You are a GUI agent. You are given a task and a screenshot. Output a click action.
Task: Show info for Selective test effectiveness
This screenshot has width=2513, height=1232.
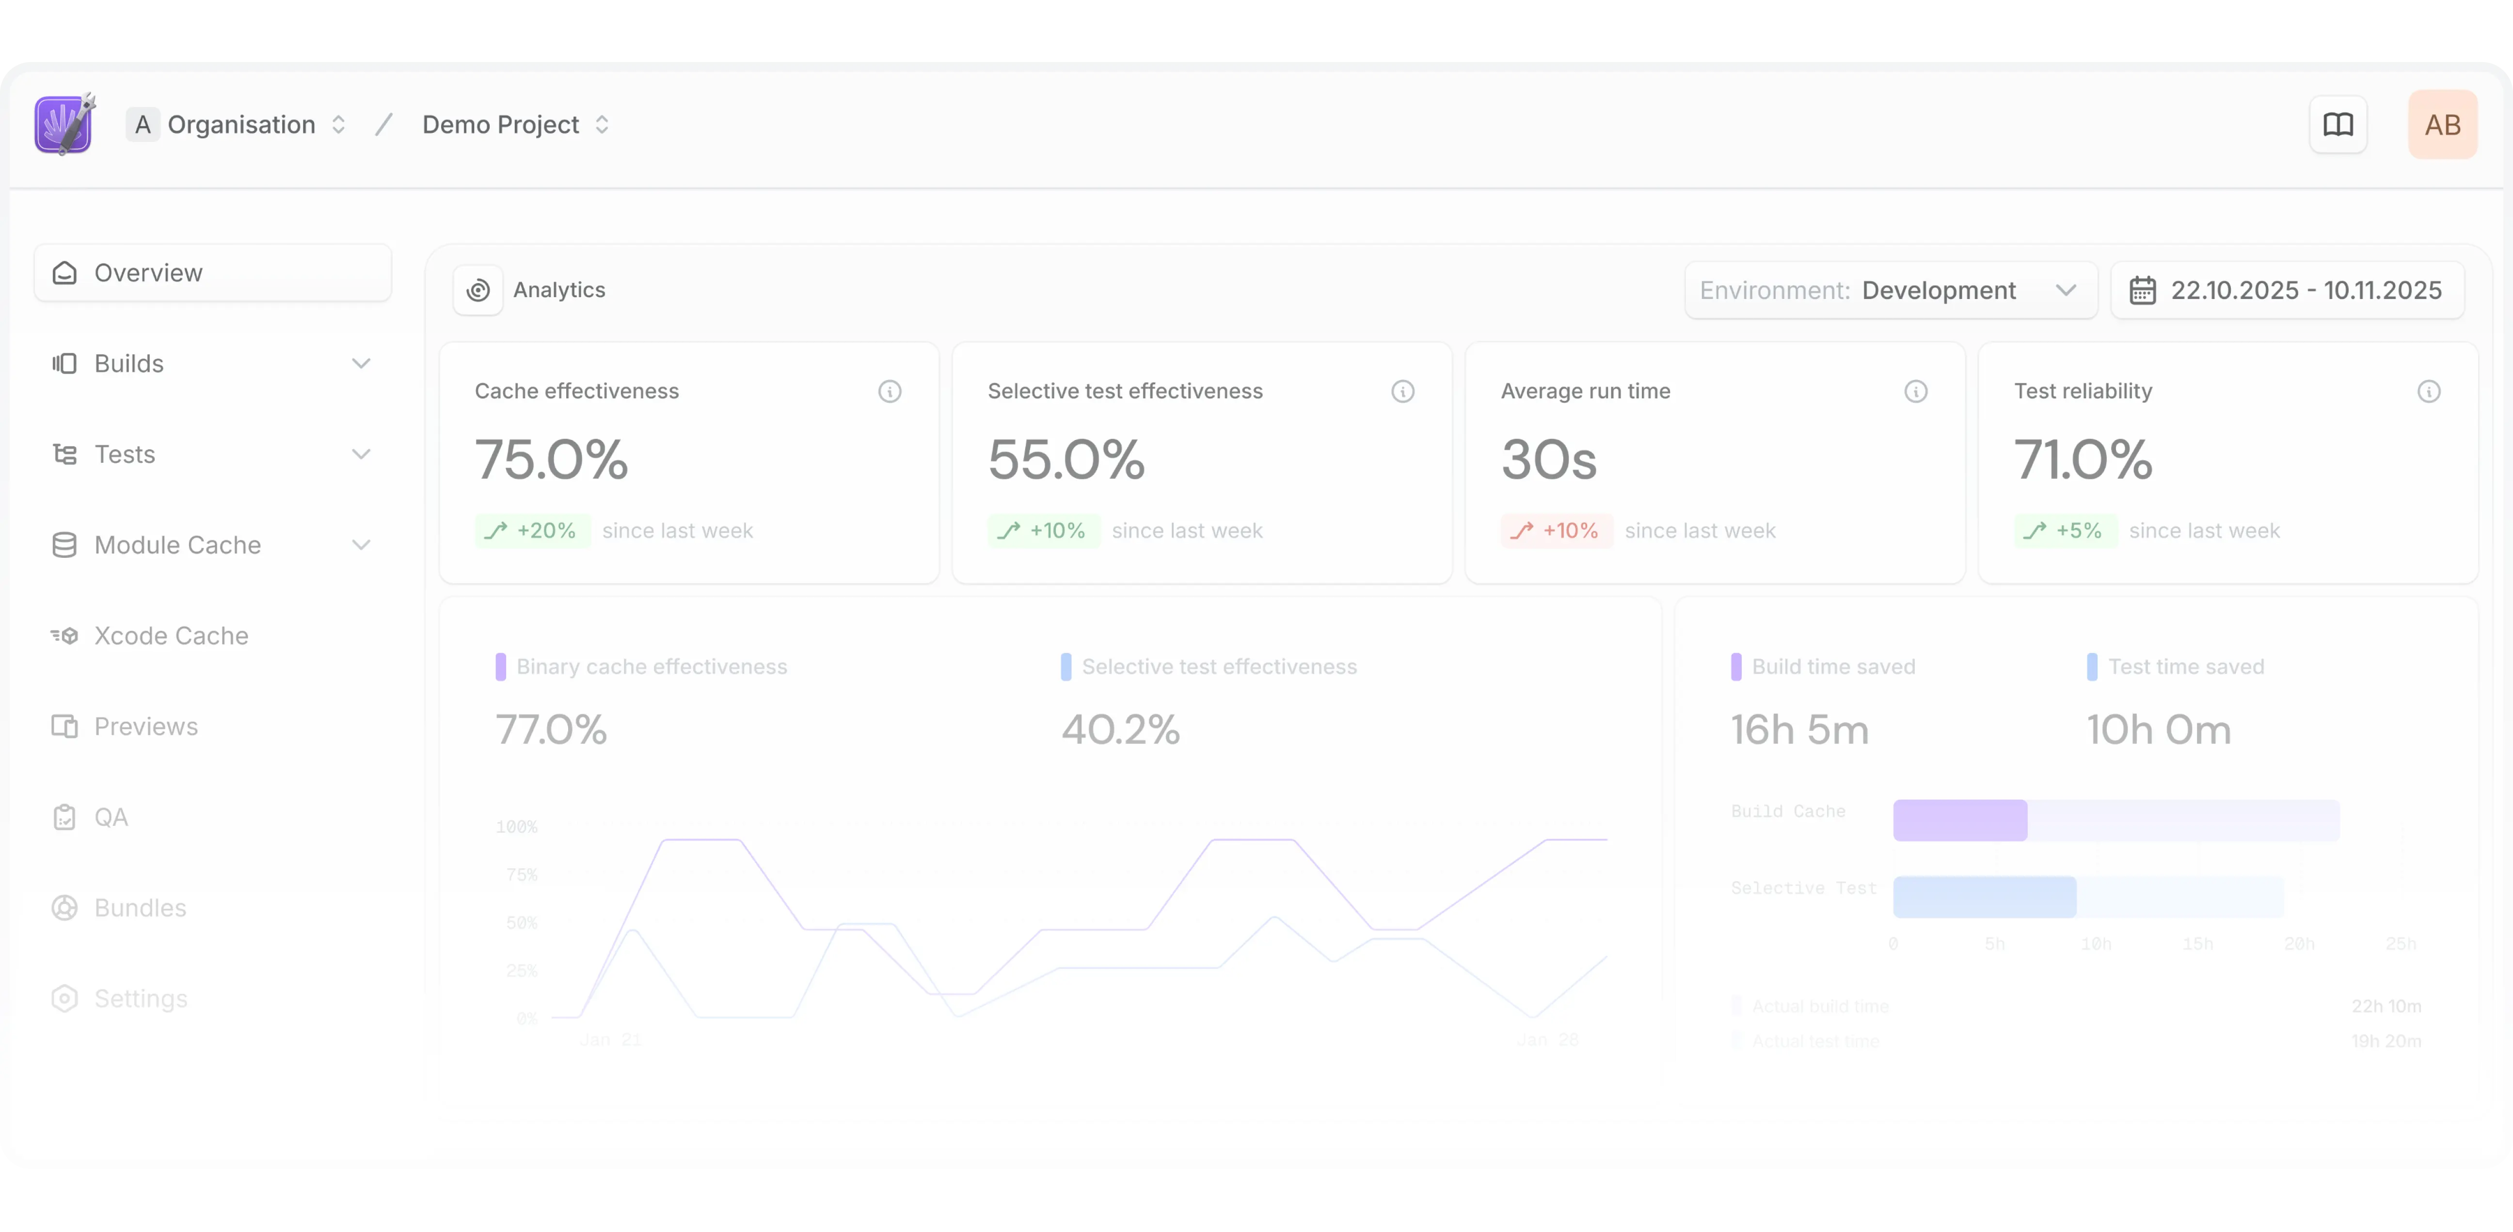(1402, 391)
